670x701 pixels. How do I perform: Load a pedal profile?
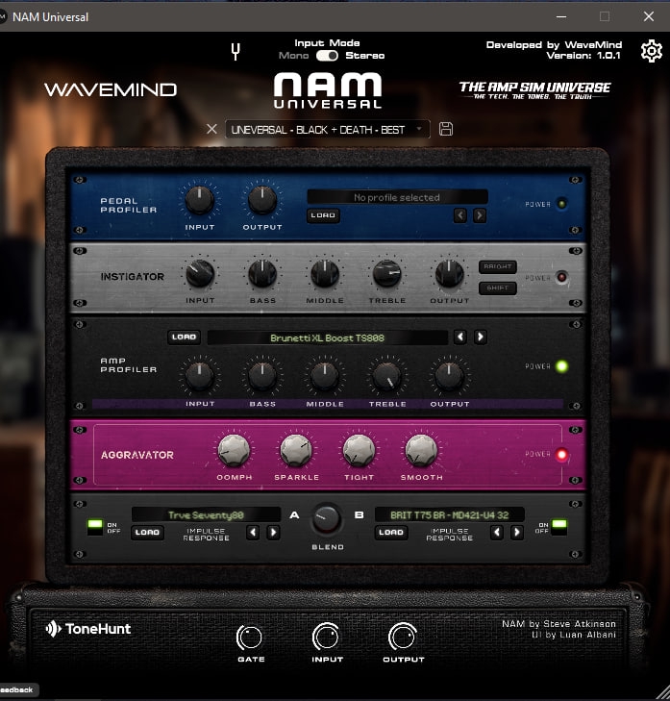[323, 215]
